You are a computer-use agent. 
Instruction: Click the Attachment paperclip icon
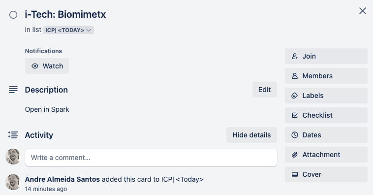coord(294,155)
